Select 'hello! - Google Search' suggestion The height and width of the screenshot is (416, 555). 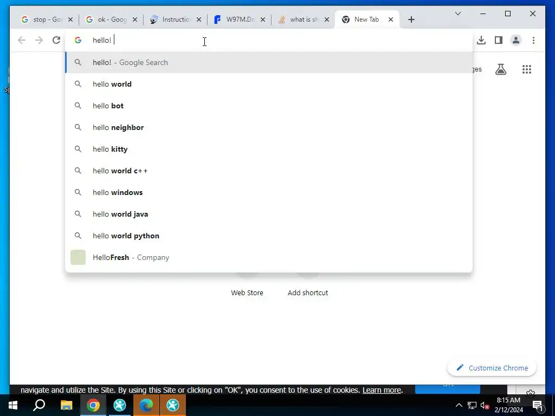point(269,63)
